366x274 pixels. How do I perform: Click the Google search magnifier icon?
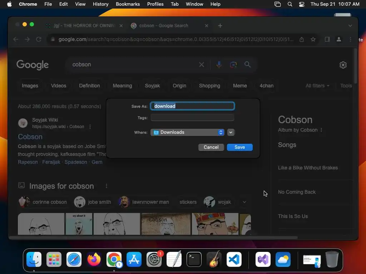tap(247, 65)
